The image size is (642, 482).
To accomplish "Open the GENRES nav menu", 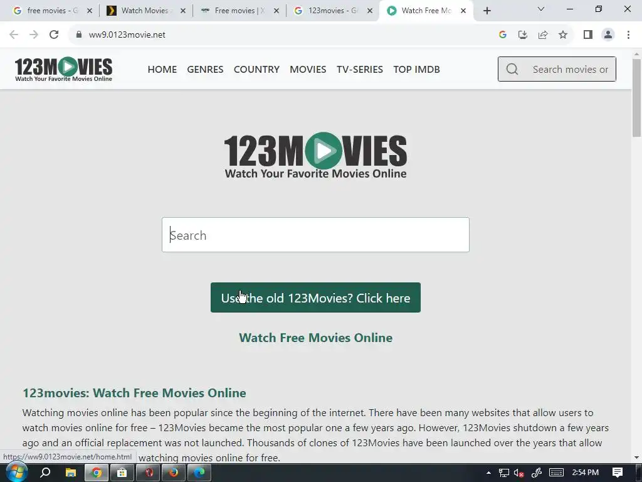I will pyautogui.click(x=205, y=69).
